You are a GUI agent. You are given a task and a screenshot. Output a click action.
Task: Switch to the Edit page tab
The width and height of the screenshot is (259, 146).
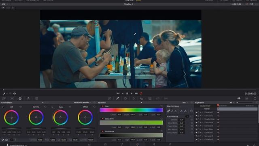coord(105,144)
